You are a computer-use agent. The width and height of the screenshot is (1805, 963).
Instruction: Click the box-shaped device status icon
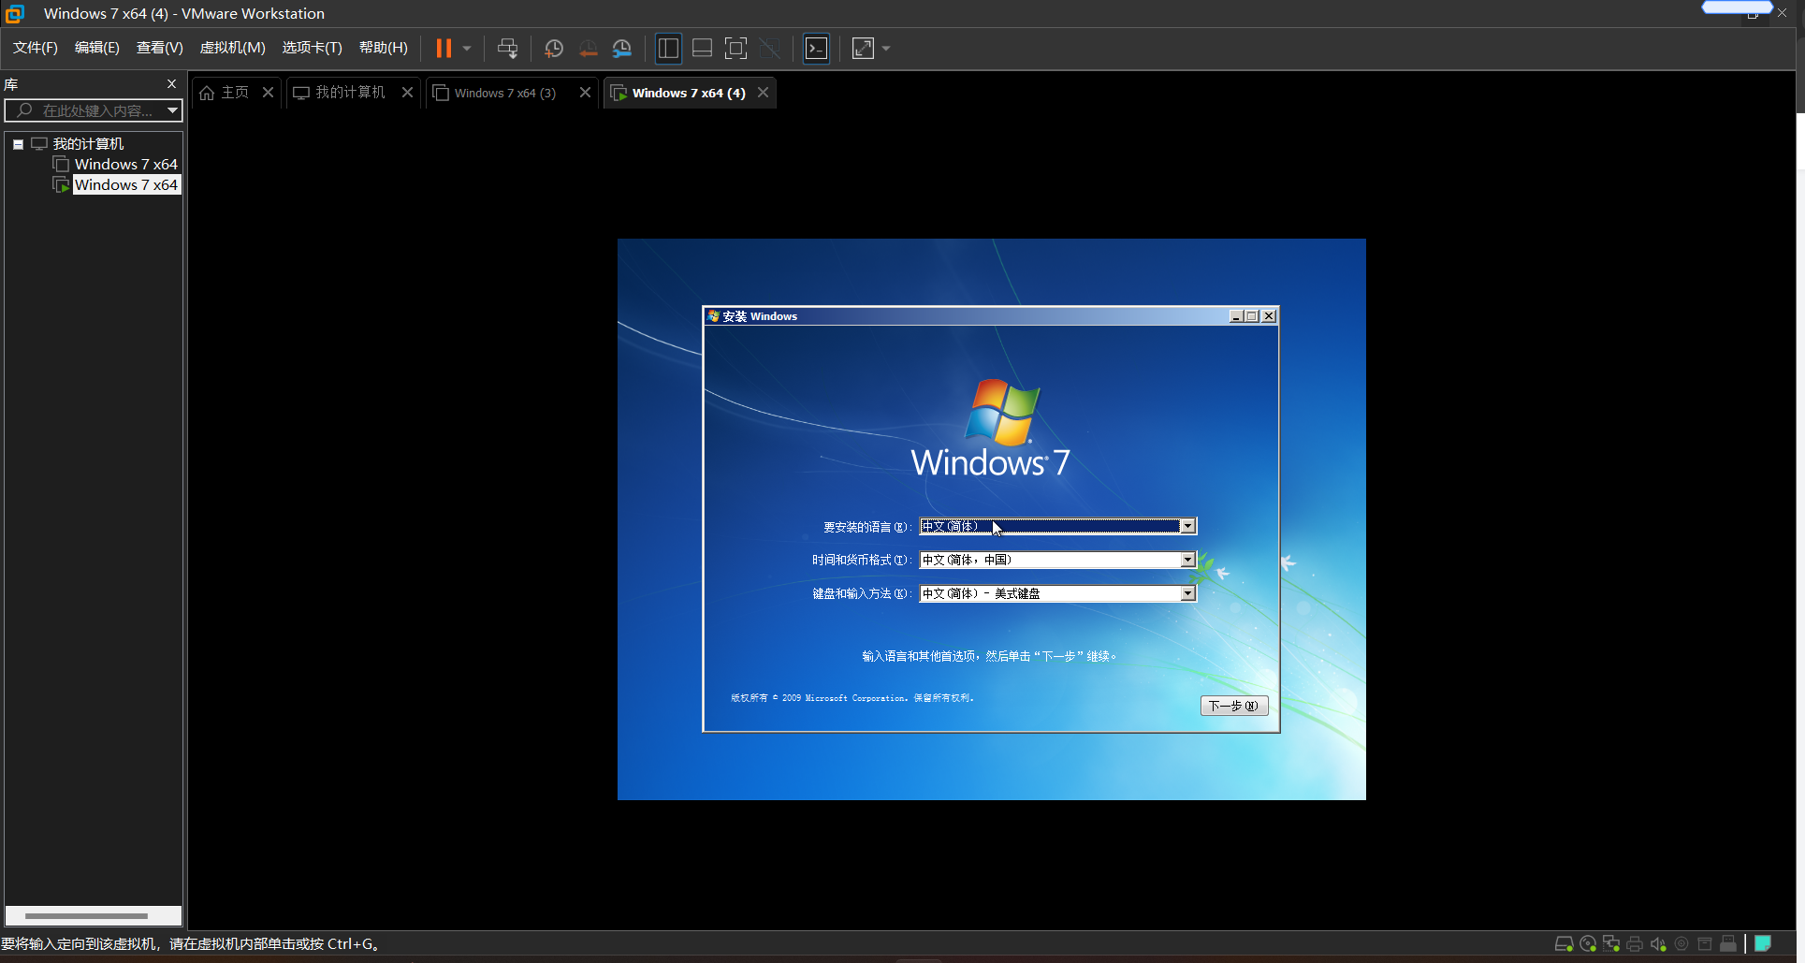pyautogui.click(x=1705, y=944)
